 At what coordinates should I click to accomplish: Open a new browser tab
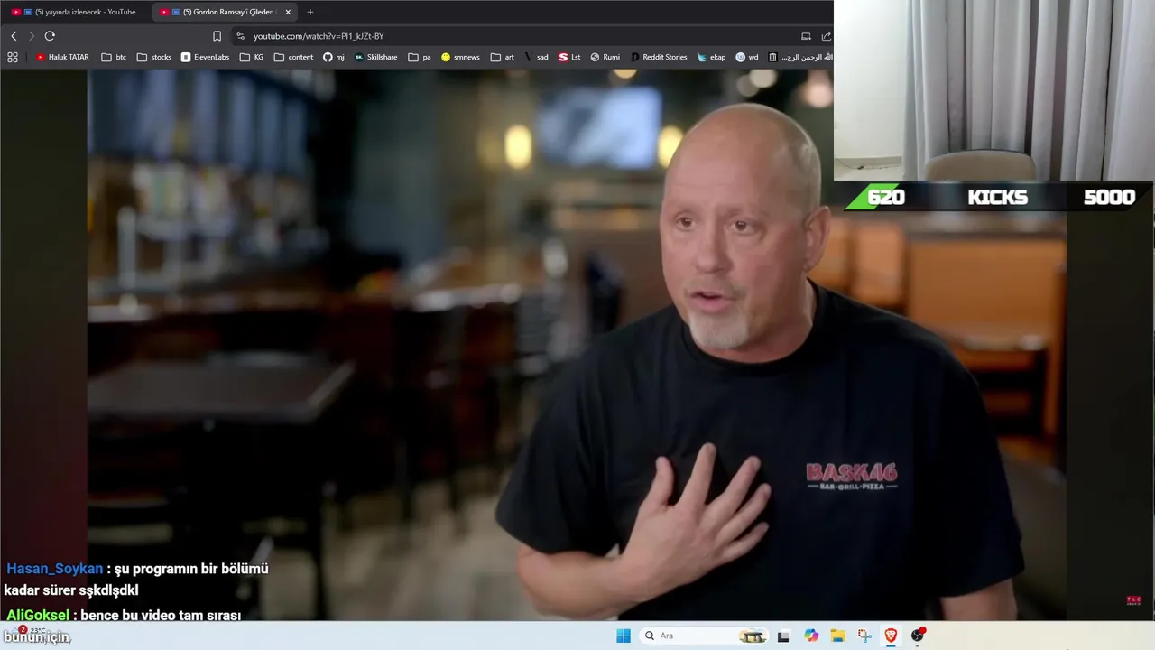[x=310, y=12]
